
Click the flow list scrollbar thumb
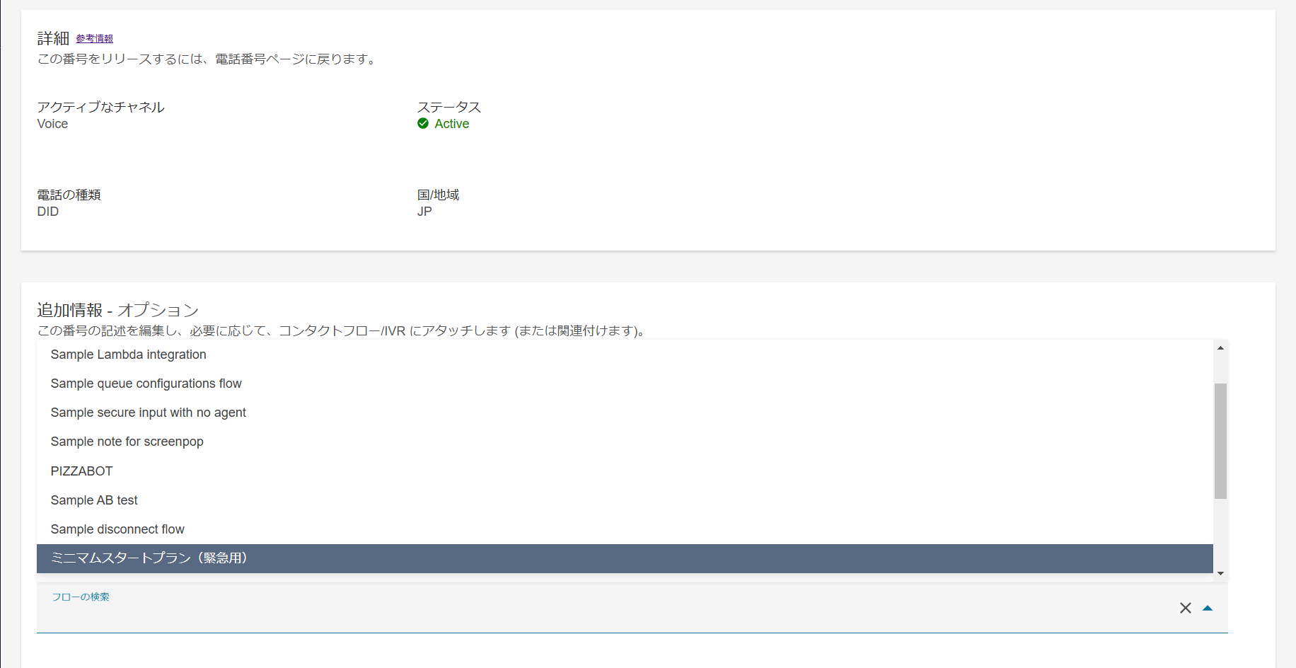pyautogui.click(x=1220, y=440)
